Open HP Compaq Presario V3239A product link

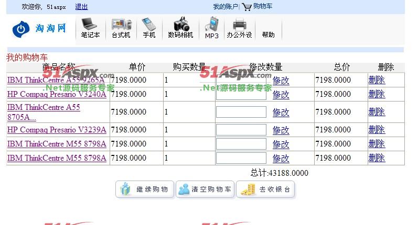57,130
